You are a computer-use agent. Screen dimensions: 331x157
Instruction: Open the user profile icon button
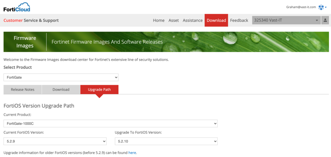pyautogui.click(x=325, y=20)
